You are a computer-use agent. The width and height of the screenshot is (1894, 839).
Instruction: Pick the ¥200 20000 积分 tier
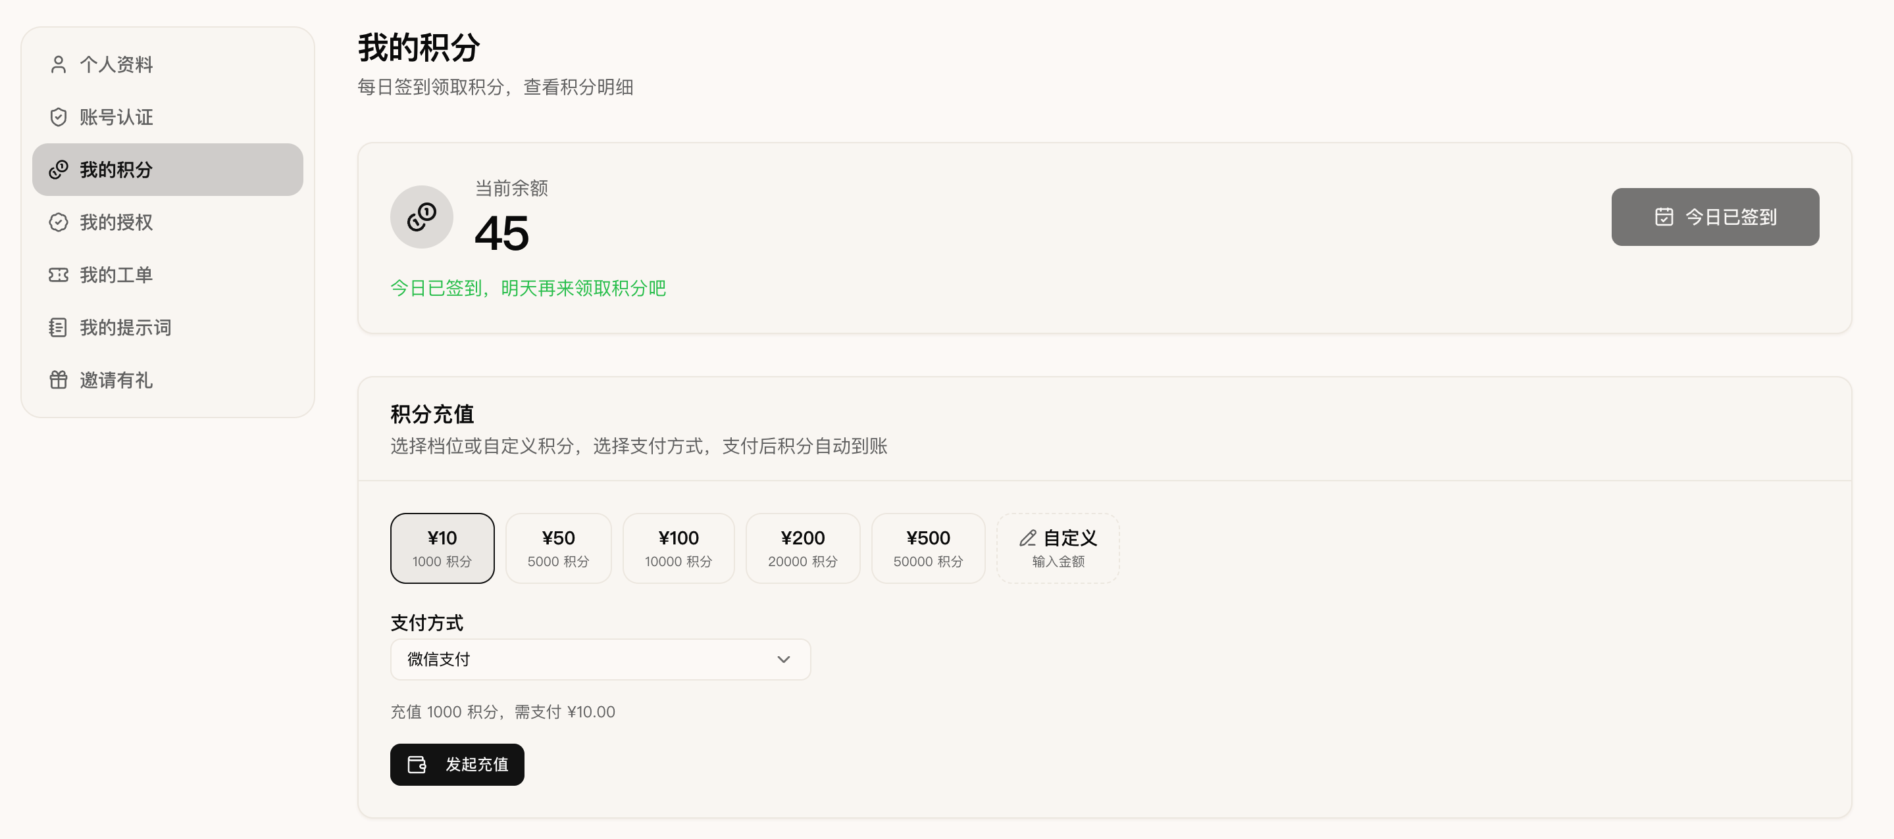pos(802,548)
